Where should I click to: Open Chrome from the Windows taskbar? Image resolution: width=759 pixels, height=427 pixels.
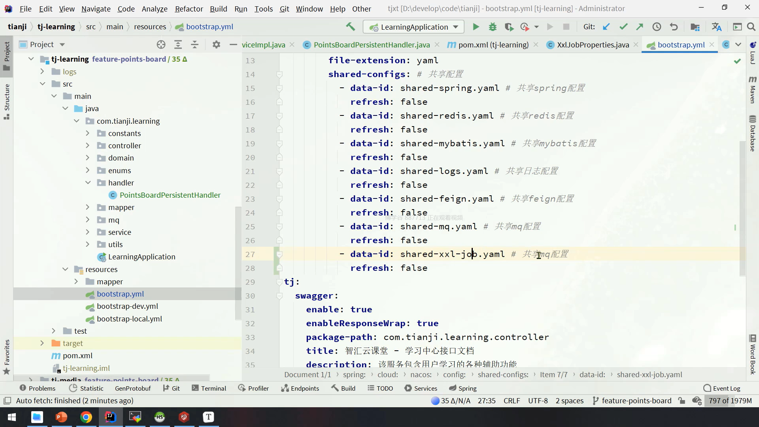[x=86, y=417]
